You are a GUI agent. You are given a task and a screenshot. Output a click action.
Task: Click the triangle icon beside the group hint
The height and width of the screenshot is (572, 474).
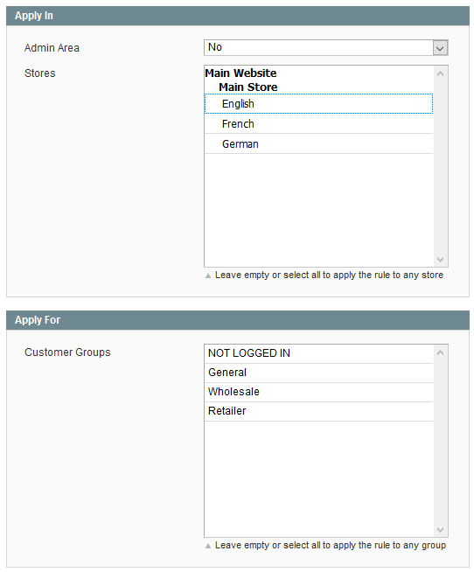[208, 546]
